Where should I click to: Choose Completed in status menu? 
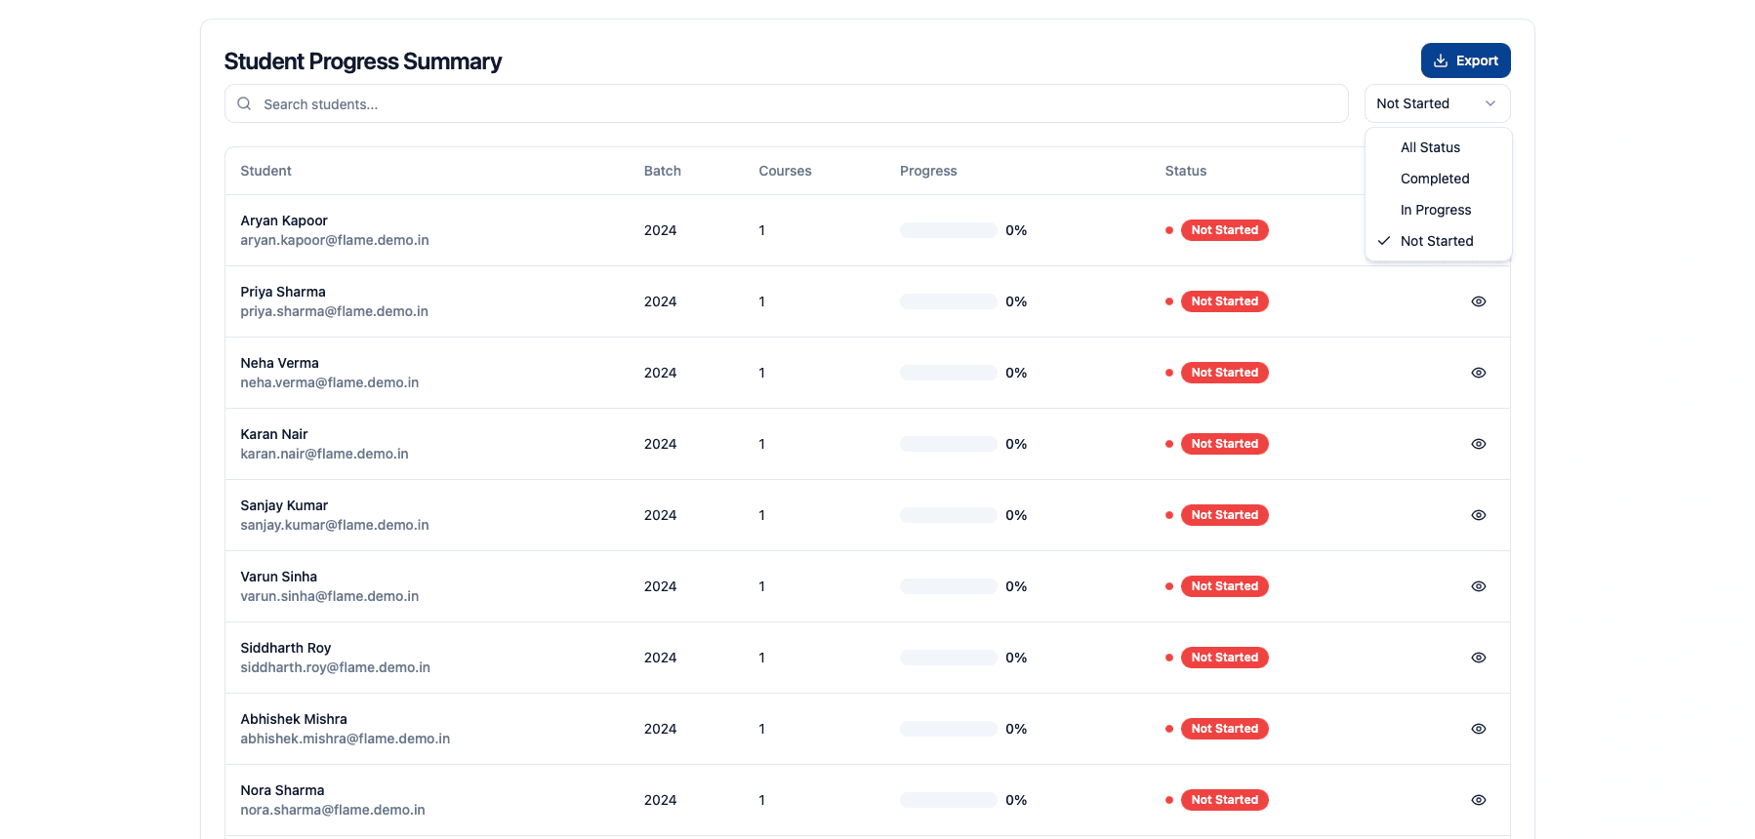[x=1438, y=179]
